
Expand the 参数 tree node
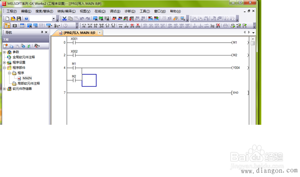(x=4, y=52)
